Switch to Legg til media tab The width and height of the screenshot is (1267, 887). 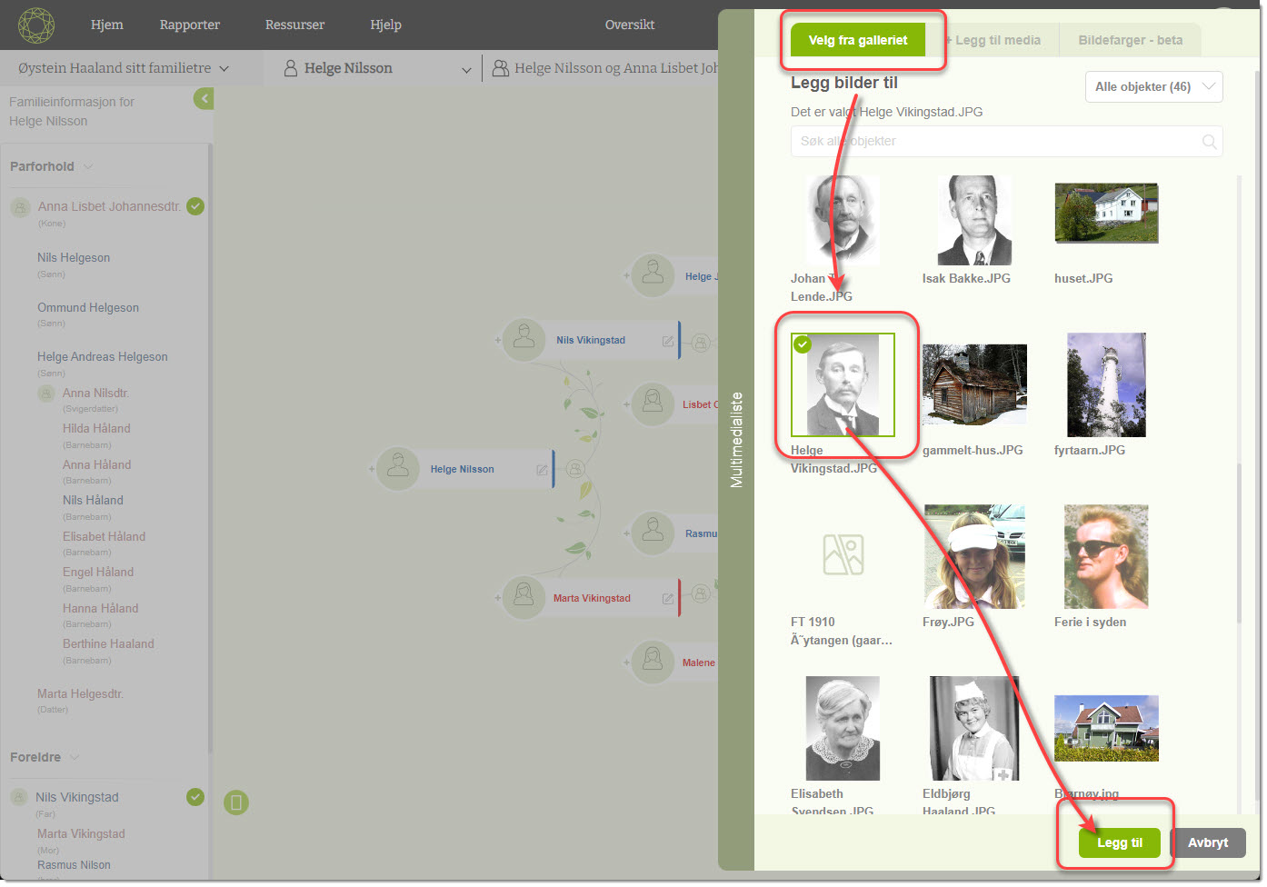[994, 40]
